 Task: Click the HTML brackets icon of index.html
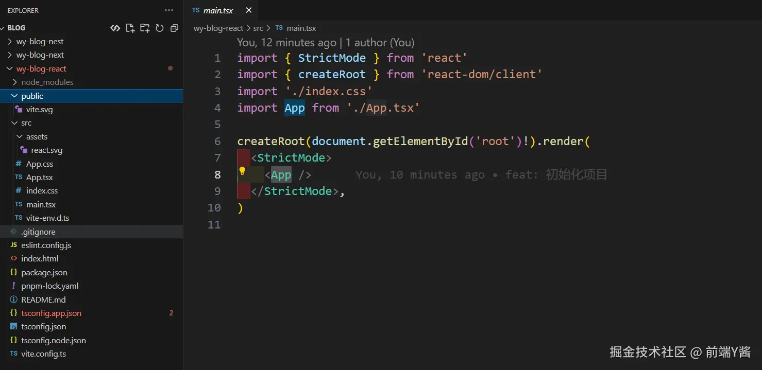pos(13,258)
